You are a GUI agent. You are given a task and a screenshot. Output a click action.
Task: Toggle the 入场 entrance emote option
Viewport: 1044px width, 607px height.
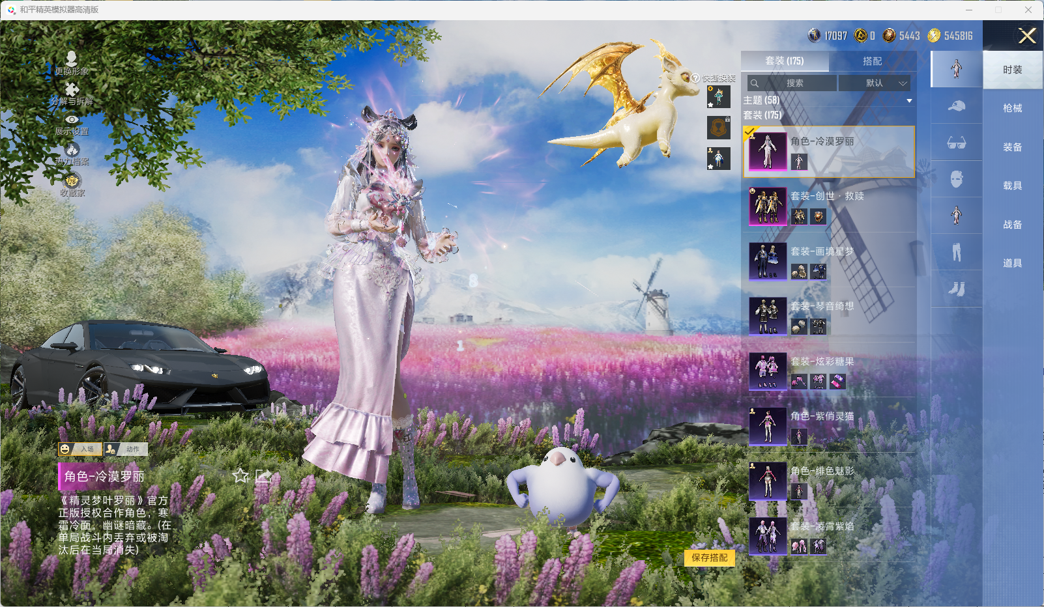pyautogui.click(x=80, y=449)
